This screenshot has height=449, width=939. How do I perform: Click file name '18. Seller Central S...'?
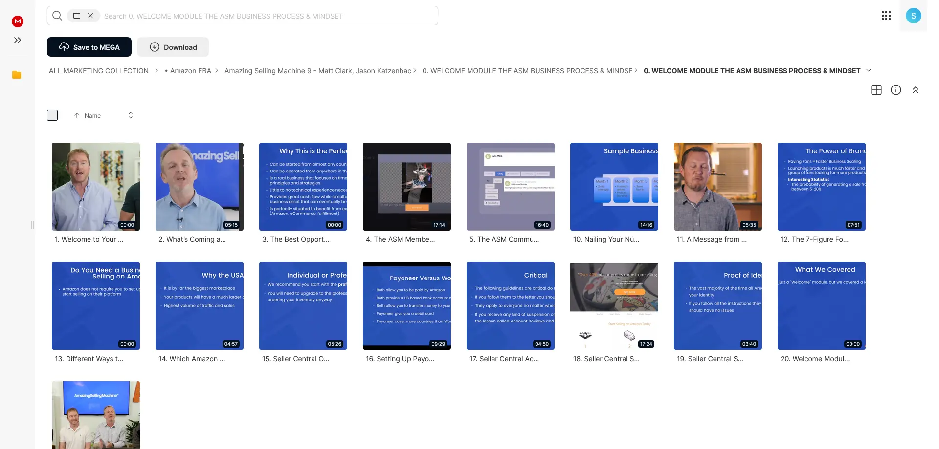pos(606,359)
